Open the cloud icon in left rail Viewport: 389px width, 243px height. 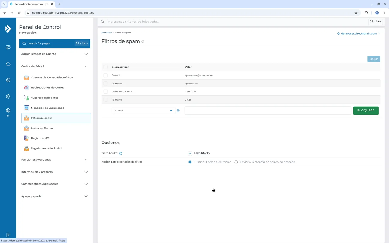(x=8, y=64)
